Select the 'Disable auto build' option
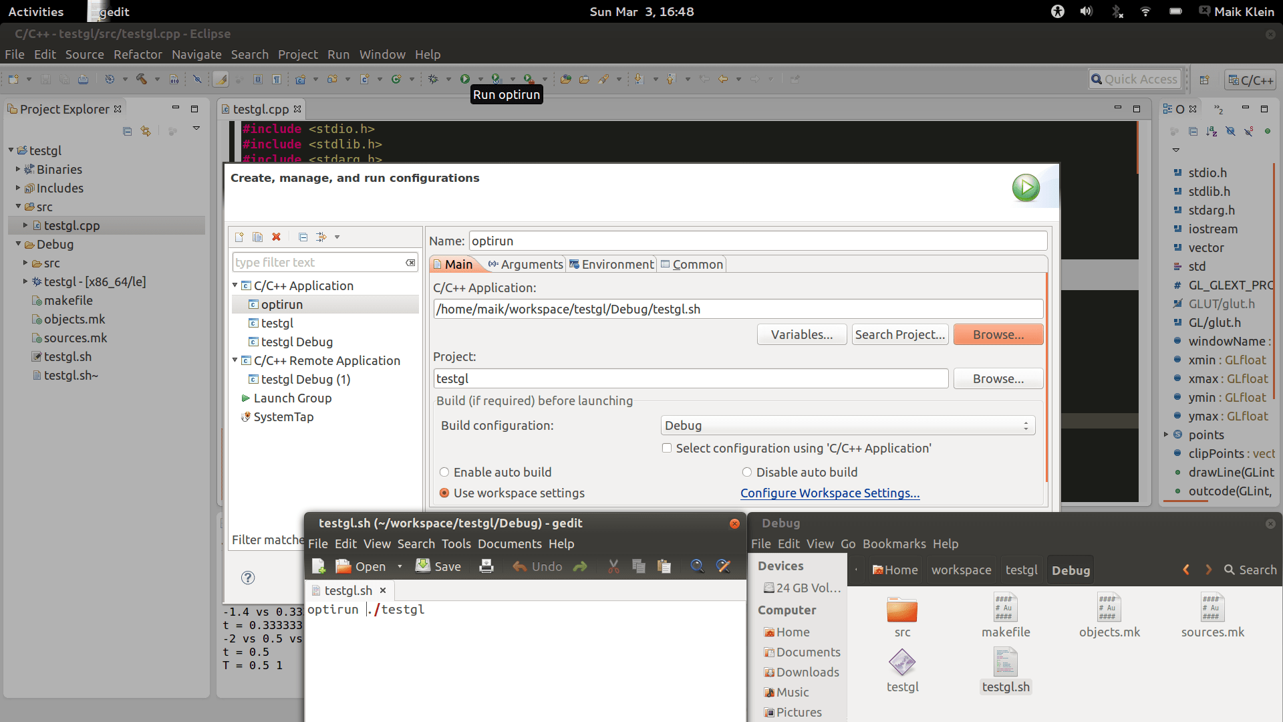Viewport: 1283px width, 722px height. coord(747,472)
